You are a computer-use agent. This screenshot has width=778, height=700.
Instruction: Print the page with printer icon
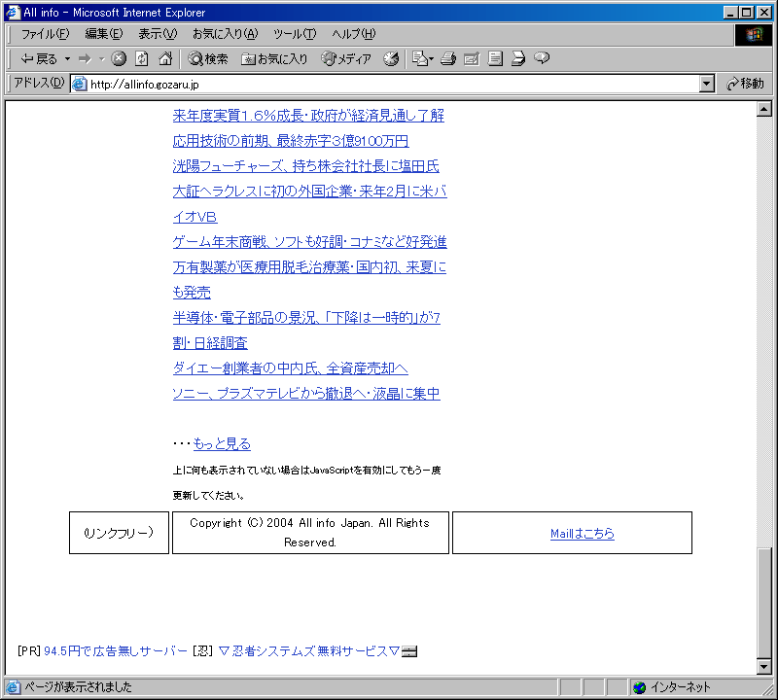tap(448, 58)
